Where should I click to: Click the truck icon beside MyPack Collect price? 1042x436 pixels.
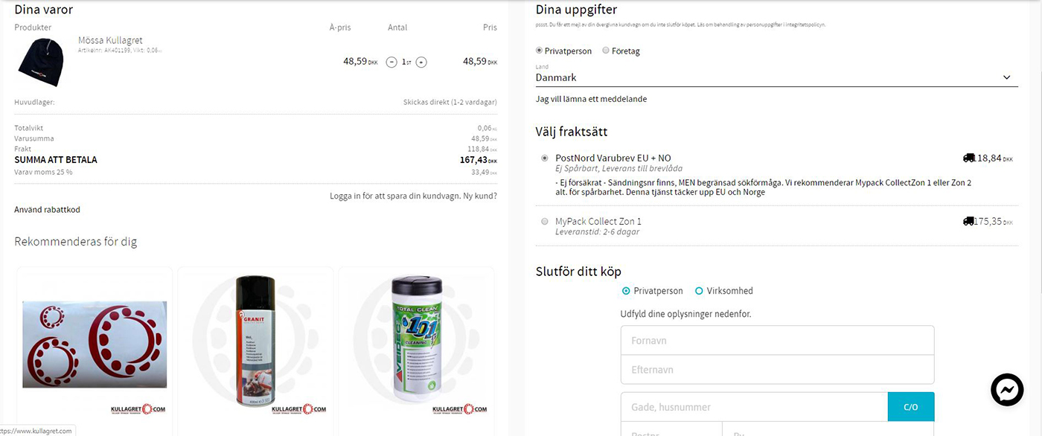coord(968,221)
